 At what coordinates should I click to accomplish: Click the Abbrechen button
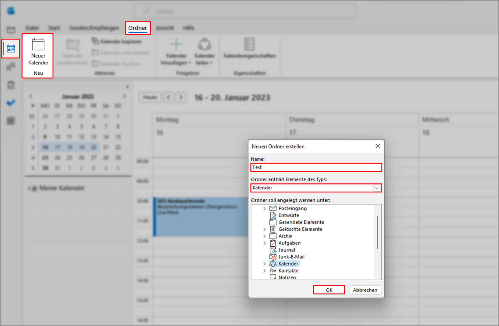[365, 290]
